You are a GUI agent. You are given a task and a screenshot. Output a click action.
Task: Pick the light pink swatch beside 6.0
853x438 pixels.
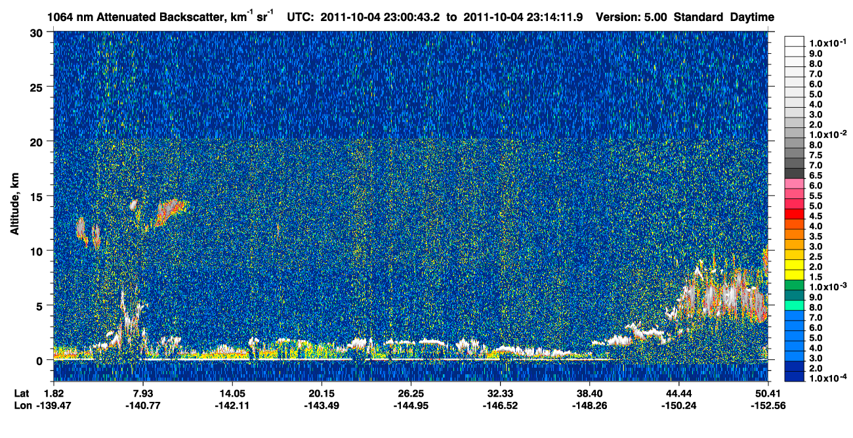[x=795, y=184]
